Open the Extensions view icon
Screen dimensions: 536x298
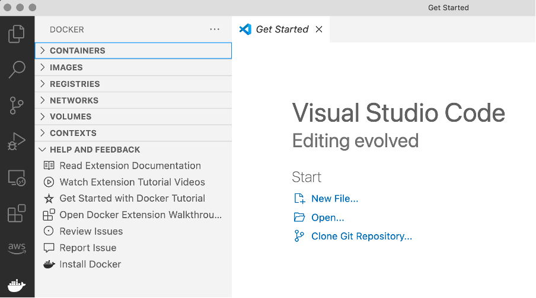(x=17, y=213)
